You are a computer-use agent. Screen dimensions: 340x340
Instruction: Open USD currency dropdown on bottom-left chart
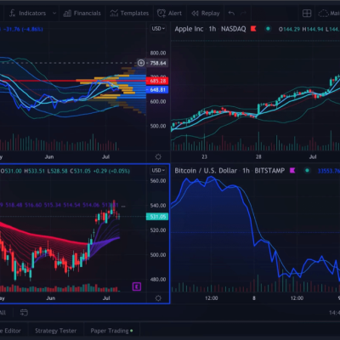[x=158, y=170]
